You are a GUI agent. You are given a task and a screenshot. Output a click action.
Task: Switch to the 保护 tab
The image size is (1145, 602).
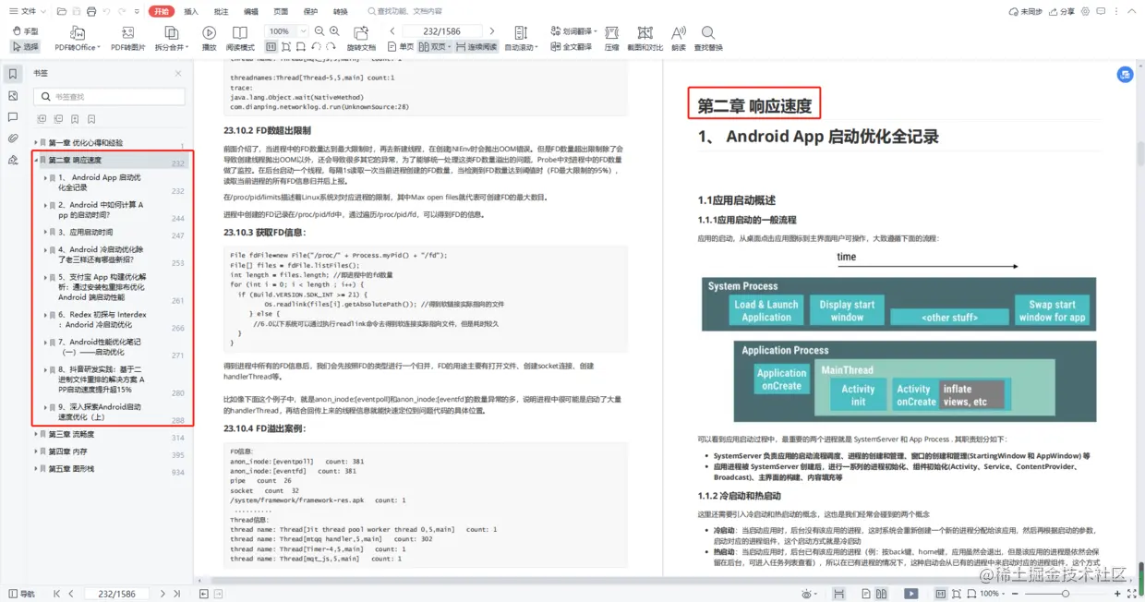310,11
